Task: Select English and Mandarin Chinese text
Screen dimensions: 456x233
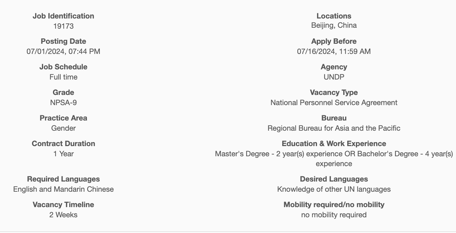Action: [x=63, y=189]
